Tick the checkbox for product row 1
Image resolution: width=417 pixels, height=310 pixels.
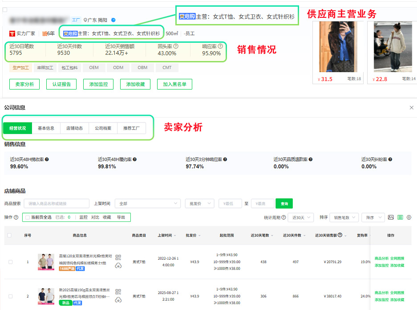click(10, 262)
